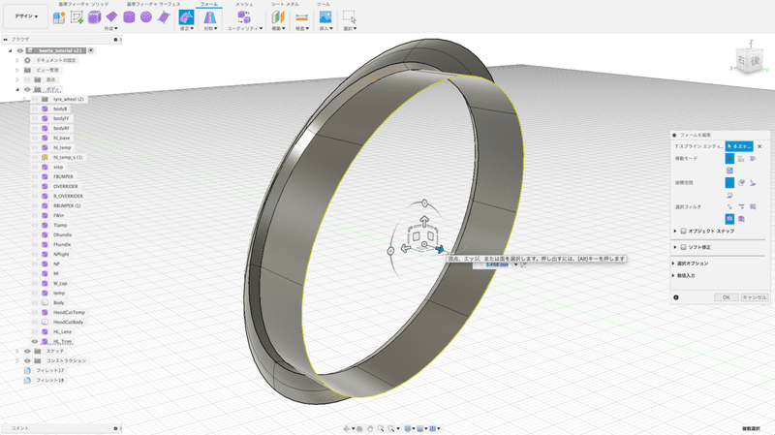Enable the ソフト修正 checkbox
Image resolution: width=775 pixels, height=435 pixels.
pyautogui.click(x=683, y=247)
